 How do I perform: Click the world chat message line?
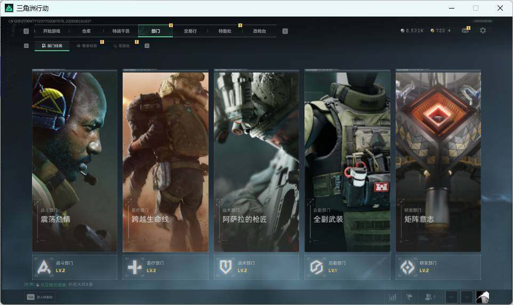pos(59,284)
